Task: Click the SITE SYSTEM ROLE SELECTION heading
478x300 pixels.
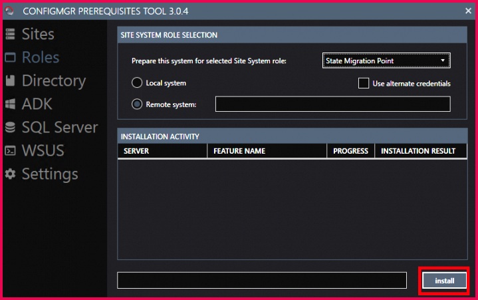Action: coord(169,35)
